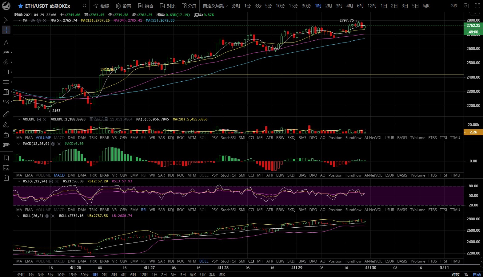Select KDJ in the RSI panel indicator row
The image size is (483, 277).
[x=171, y=210]
